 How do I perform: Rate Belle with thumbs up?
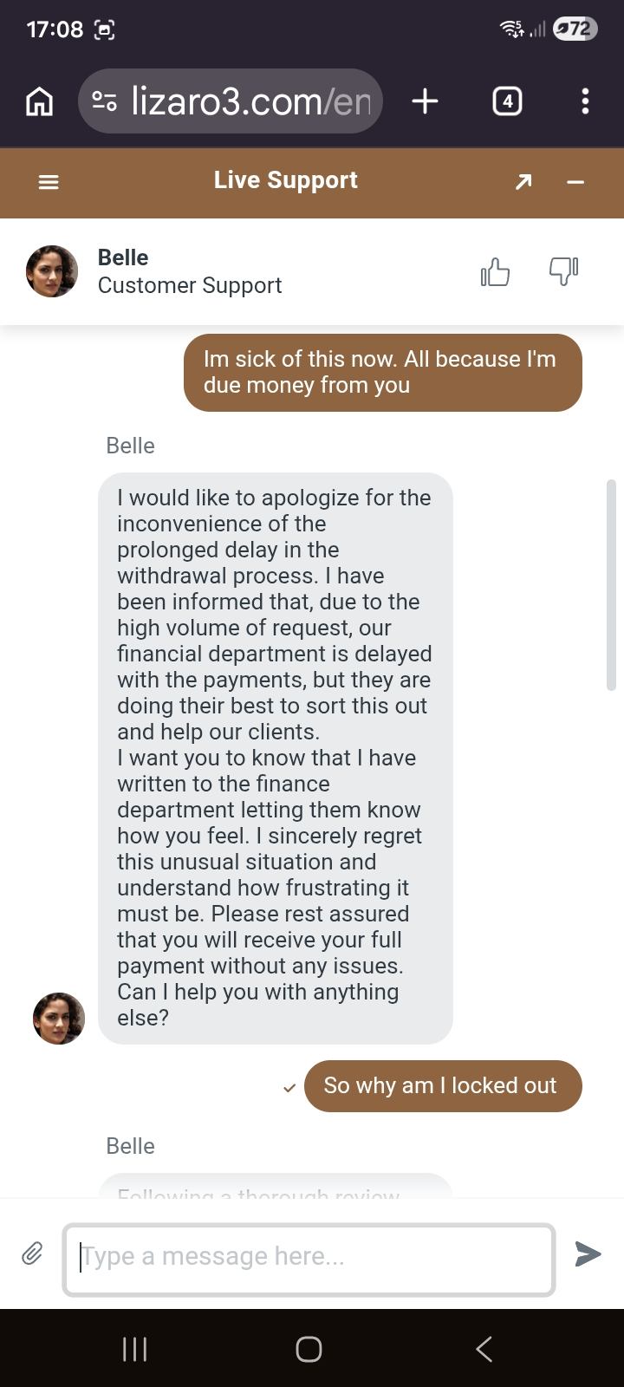coord(495,272)
